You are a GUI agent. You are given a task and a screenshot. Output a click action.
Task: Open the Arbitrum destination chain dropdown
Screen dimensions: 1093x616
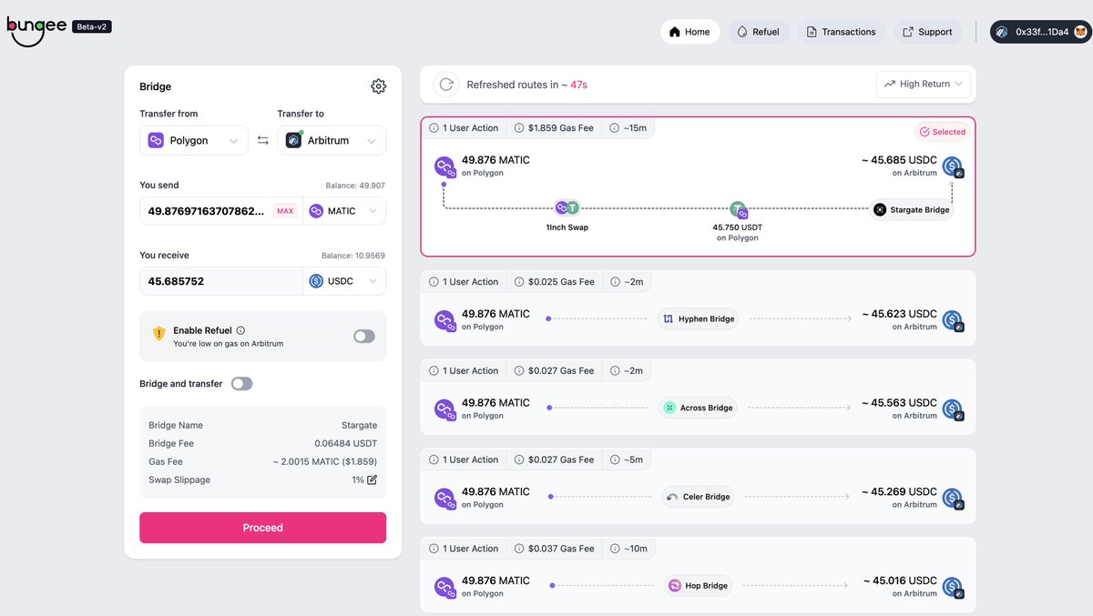pyautogui.click(x=332, y=140)
